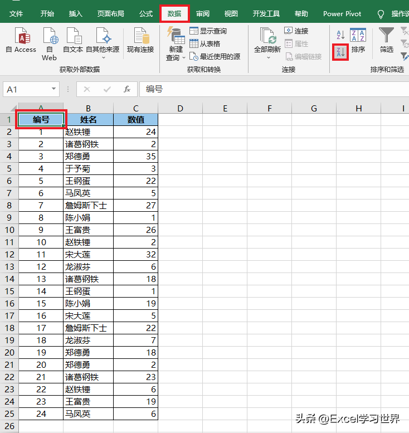Select header cell 姓名 in B1
This screenshot has height=433, width=409.
[x=88, y=120]
